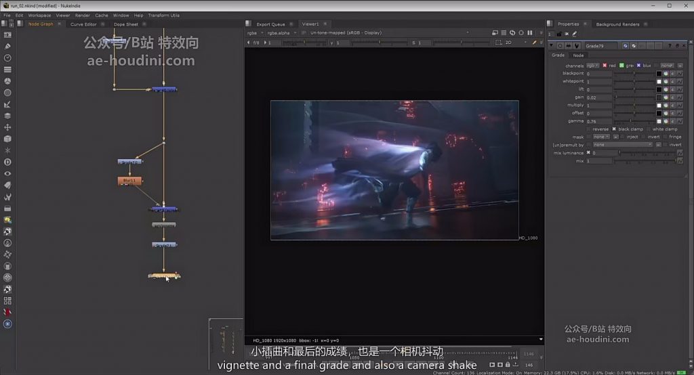
Task: Click the Grade79 centering target icon
Action: click(560, 45)
